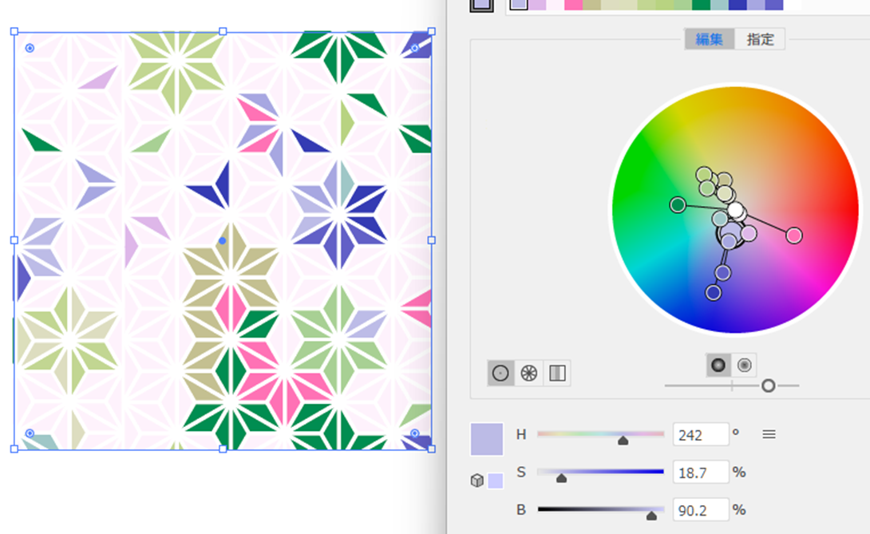Pick orchid light purple swatch in strip
Image resolution: width=870 pixels, height=534 pixels.
tap(537, 5)
